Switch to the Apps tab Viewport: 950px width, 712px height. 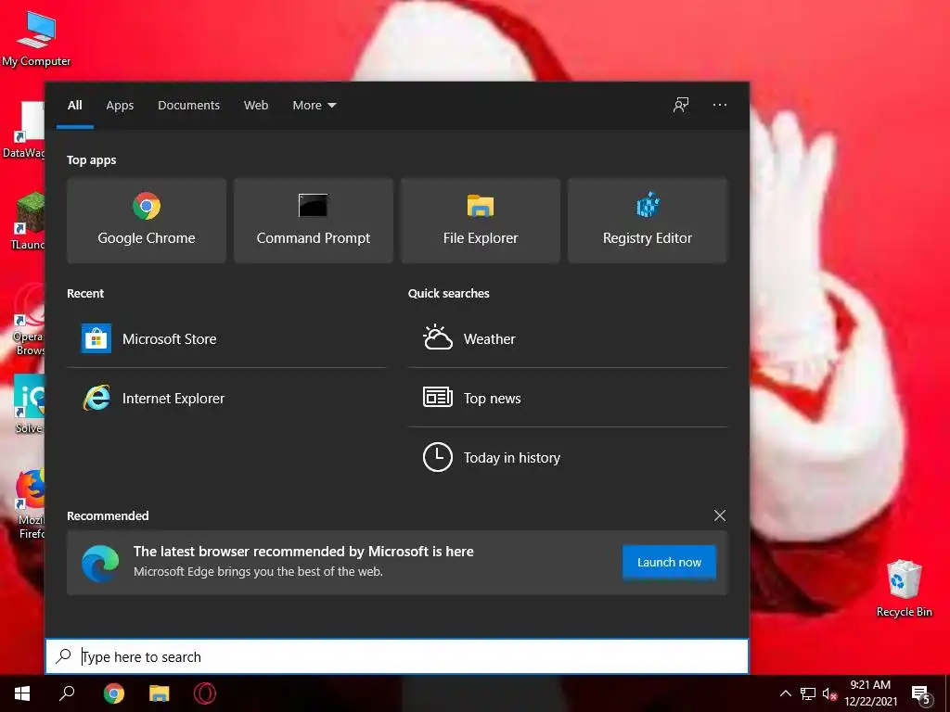pos(120,106)
